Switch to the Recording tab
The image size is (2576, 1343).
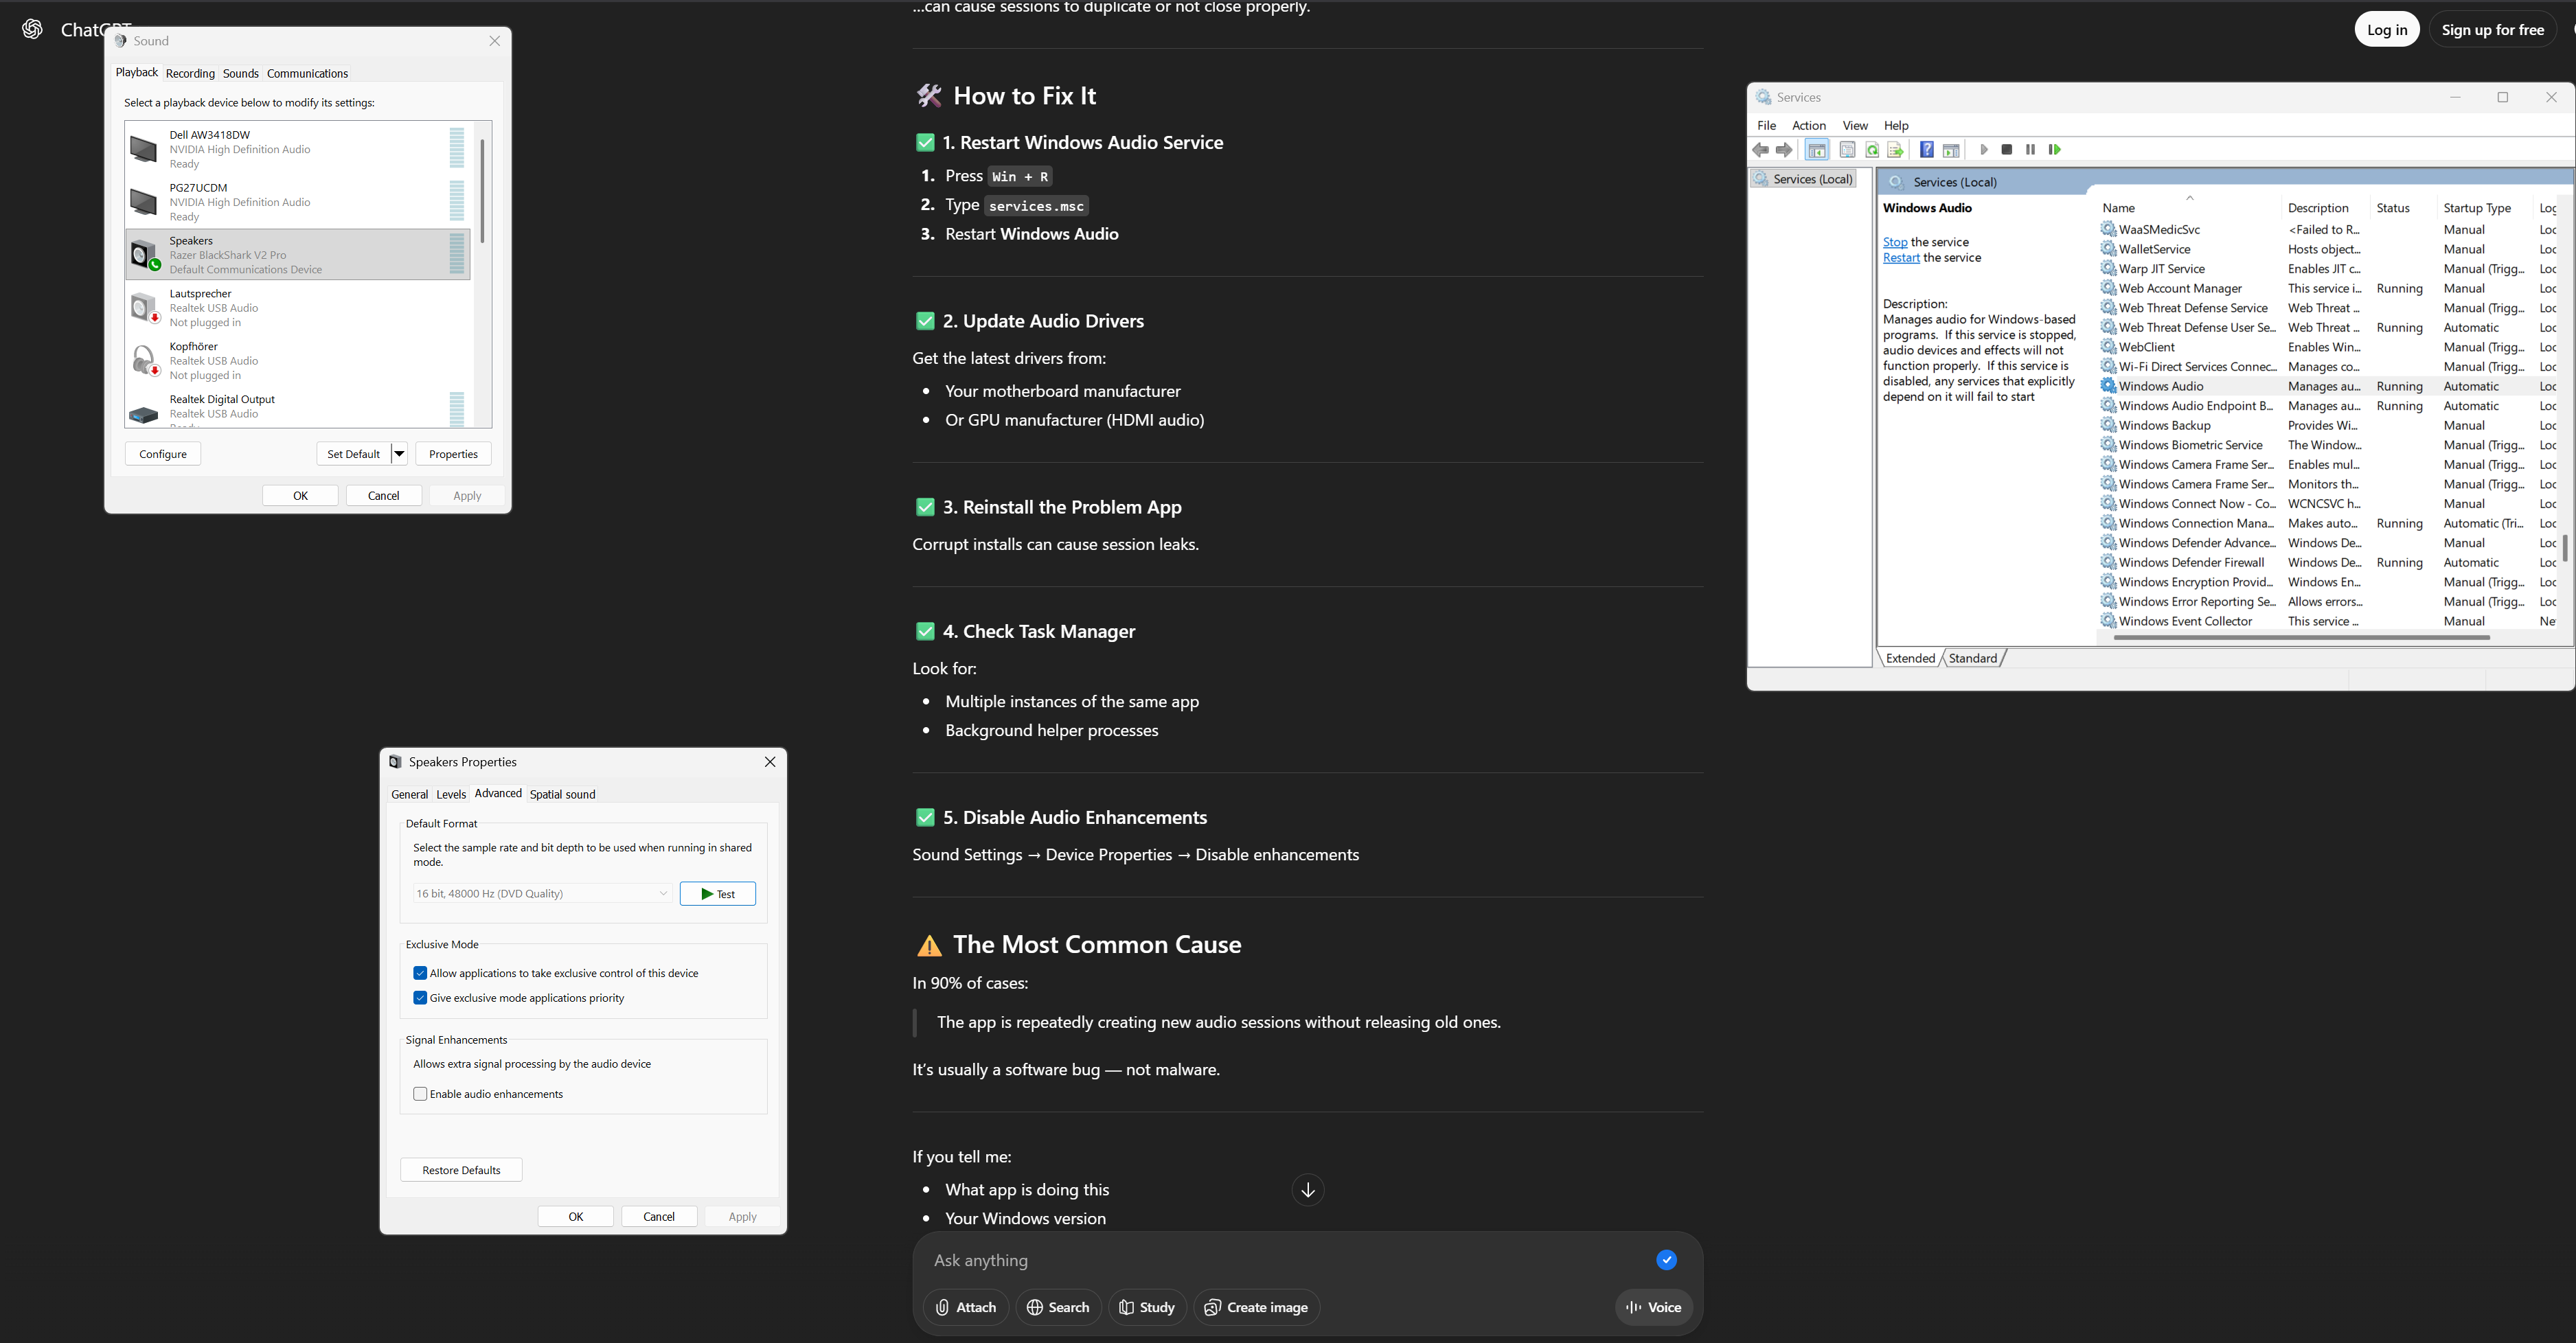click(190, 73)
